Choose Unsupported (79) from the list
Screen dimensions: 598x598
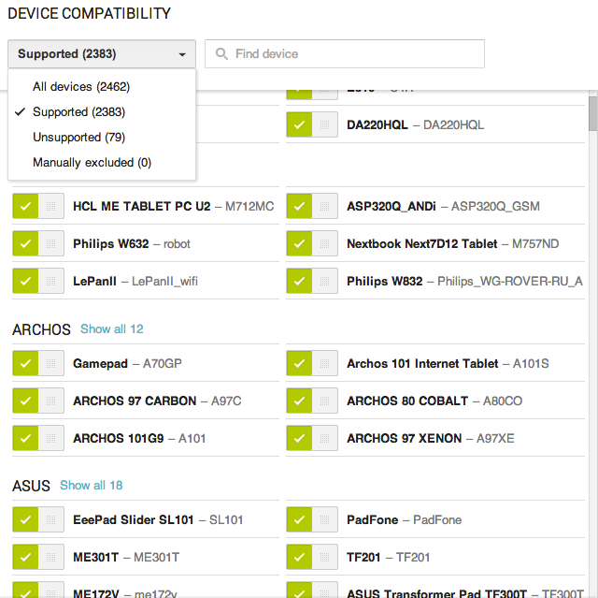pos(79,137)
